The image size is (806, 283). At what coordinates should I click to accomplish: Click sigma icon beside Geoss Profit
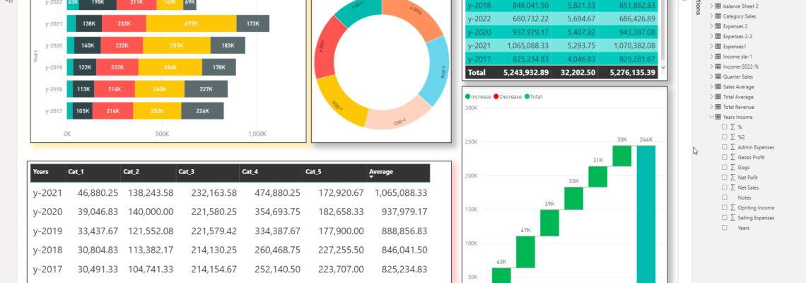732,158
